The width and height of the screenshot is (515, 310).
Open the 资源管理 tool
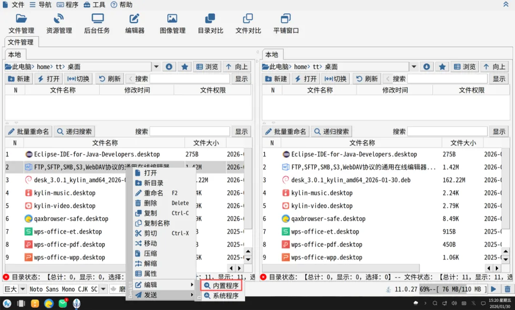click(59, 24)
